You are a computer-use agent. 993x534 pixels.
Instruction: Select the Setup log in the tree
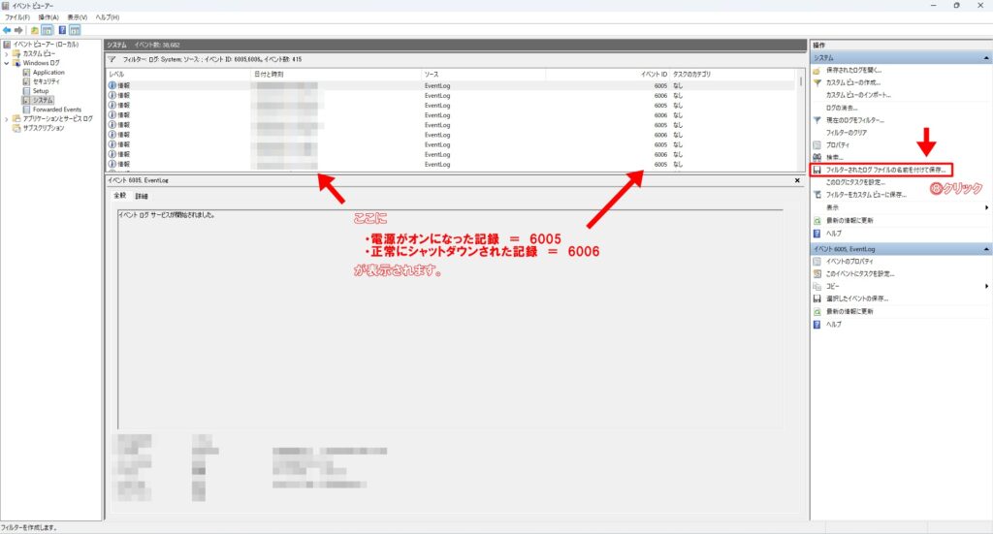tap(41, 91)
